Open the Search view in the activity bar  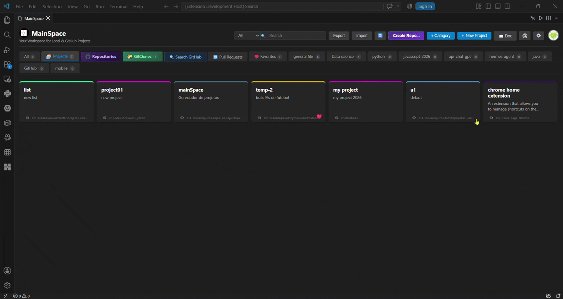coord(7,35)
